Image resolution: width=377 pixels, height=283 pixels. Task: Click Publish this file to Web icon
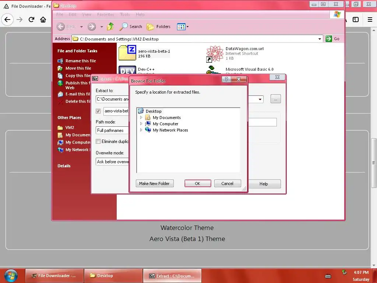tap(60, 83)
